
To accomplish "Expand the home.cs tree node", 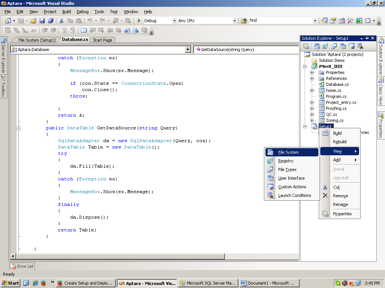I will (x=312, y=90).
